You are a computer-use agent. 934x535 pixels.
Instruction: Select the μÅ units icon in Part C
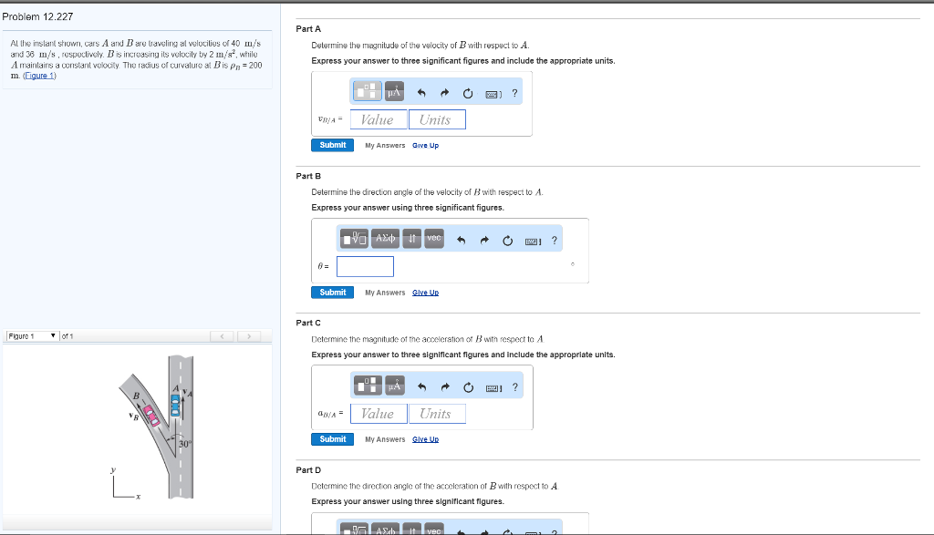click(394, 386)
